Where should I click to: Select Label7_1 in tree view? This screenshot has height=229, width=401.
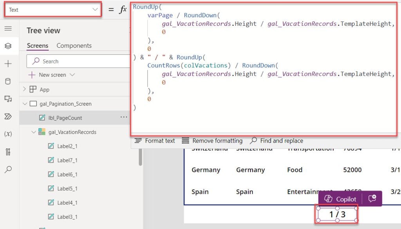tap(67, 160)
